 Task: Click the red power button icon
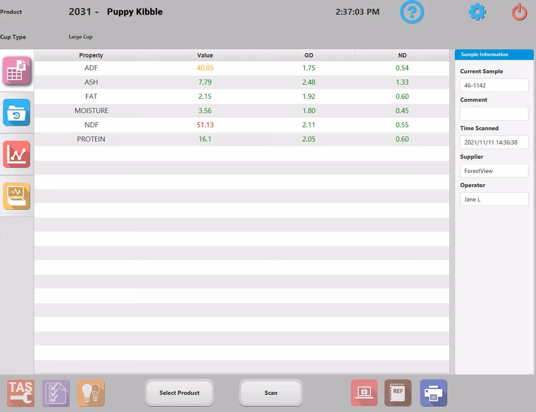tap(519, 12)
